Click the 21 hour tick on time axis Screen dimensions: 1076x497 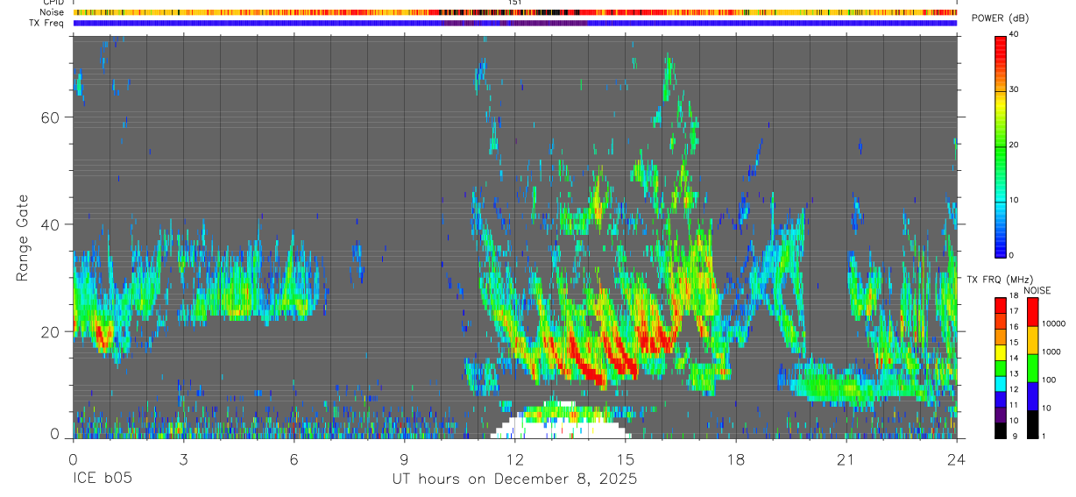(x=846, y=459)
